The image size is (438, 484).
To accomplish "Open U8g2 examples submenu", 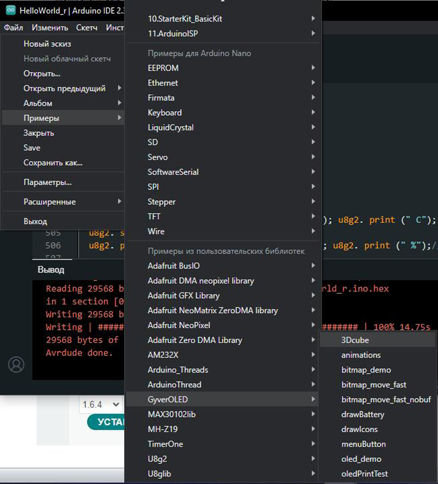I will pyautogui.click(x=223, y=458).
